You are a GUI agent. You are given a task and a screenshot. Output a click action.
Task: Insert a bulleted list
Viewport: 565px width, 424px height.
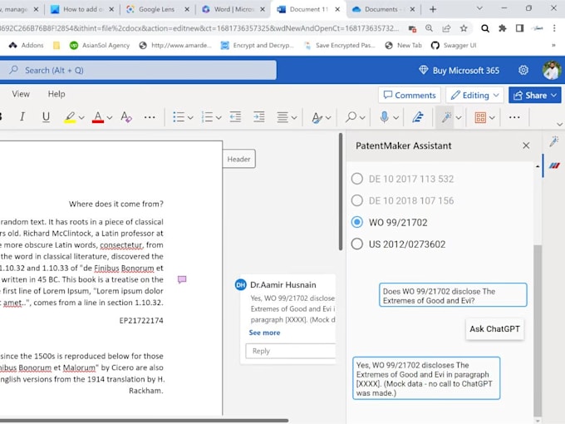[x=179, y=117]
